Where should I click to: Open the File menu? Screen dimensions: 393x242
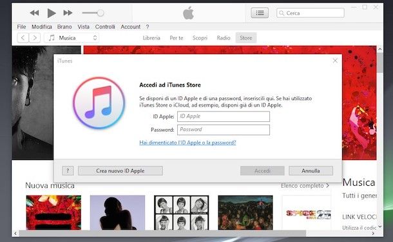[x=21, y=26]
